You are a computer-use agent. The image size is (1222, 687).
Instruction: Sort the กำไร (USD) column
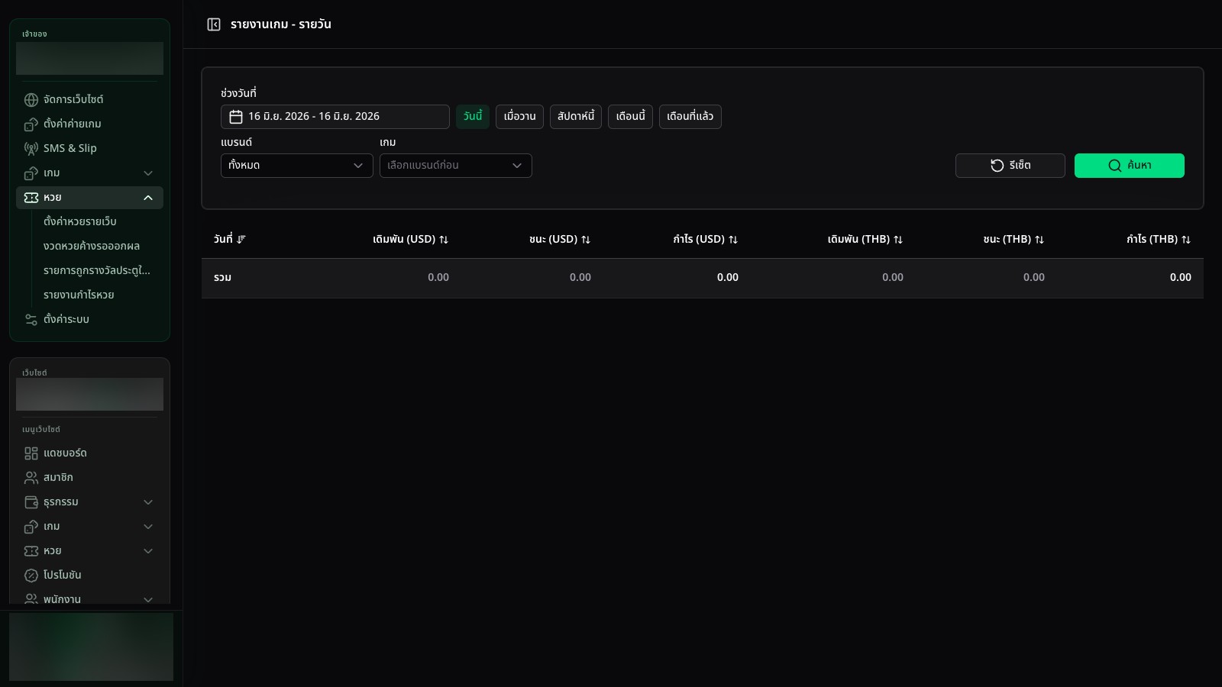click(x=733, y=240)
